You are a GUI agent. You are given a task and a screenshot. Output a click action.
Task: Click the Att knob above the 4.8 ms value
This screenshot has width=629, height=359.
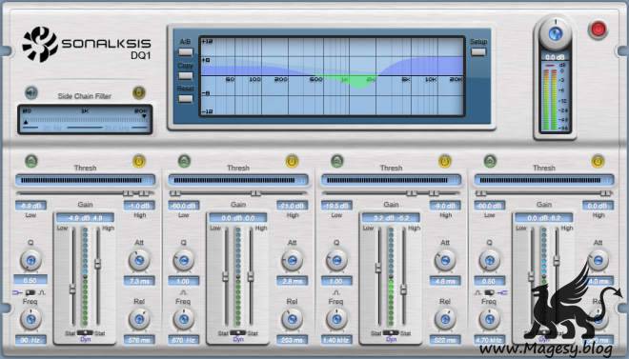(x=445, y=261)
